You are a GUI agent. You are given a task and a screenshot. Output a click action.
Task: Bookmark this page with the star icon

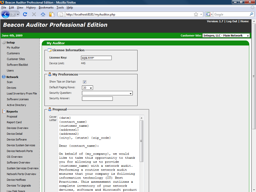pyautogui.click(x=196, y=14)
